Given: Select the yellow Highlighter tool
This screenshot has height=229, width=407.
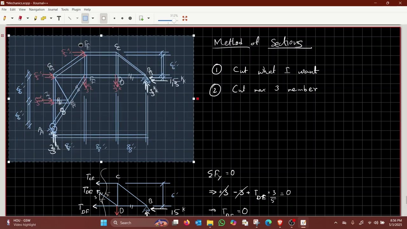Looking at the screenshot, I should 35,18.
